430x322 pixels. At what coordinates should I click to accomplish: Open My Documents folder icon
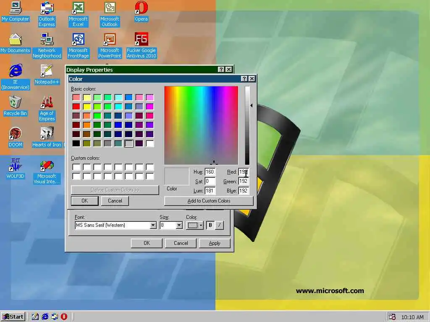pyautogui.click(x=16, y=43)
